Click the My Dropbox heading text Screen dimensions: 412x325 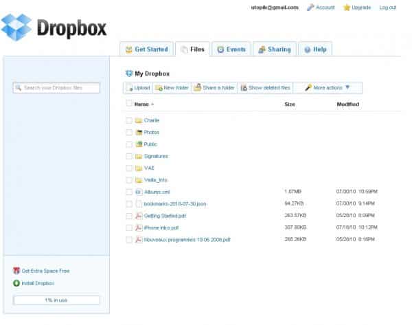click(152, 74)
